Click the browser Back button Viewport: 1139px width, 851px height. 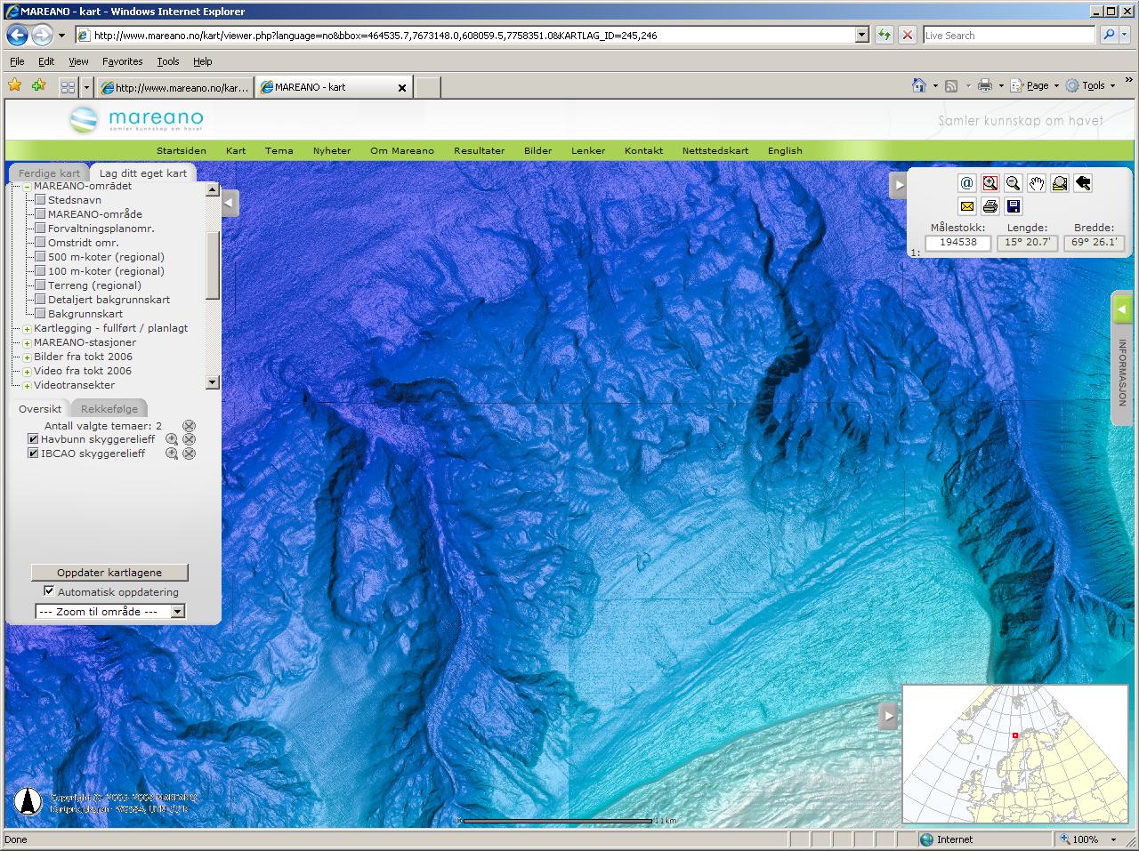pyautogui.click(x=17, y=35)
